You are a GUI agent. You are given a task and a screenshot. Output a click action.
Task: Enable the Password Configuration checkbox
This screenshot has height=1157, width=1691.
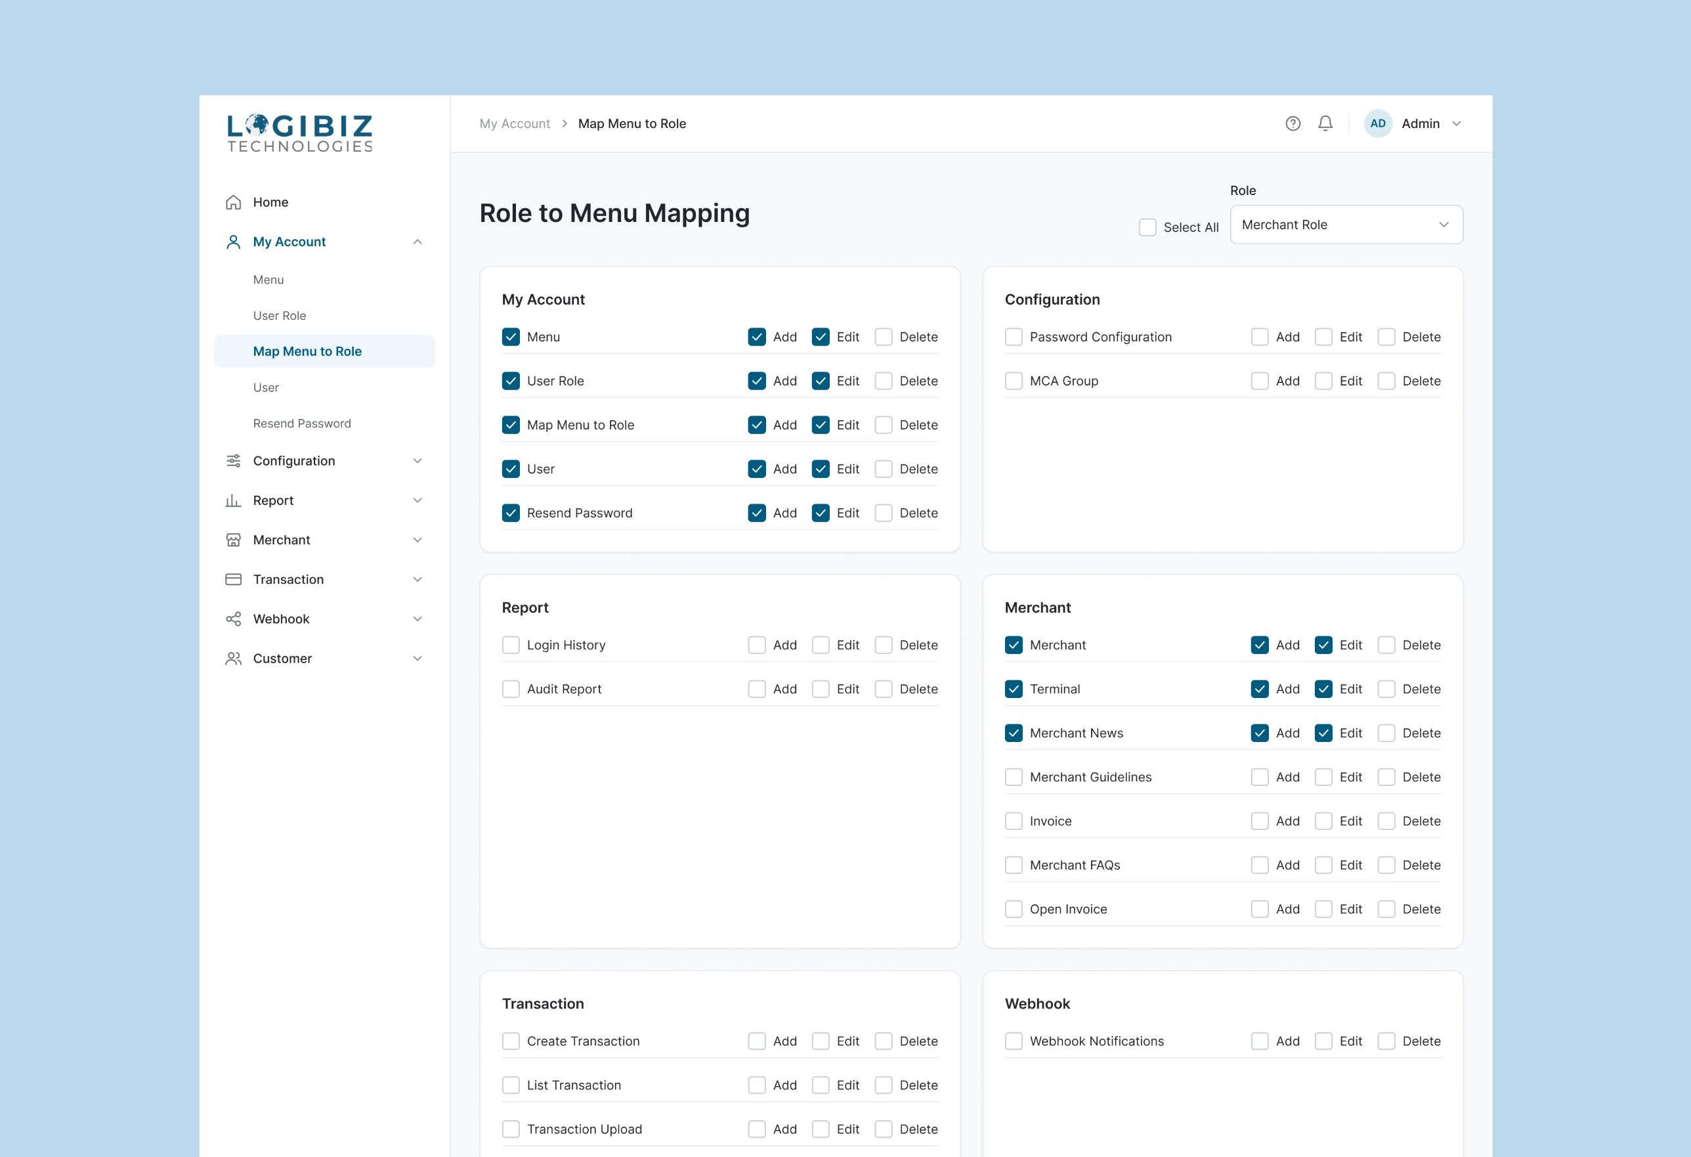(x=1014, y=337)
